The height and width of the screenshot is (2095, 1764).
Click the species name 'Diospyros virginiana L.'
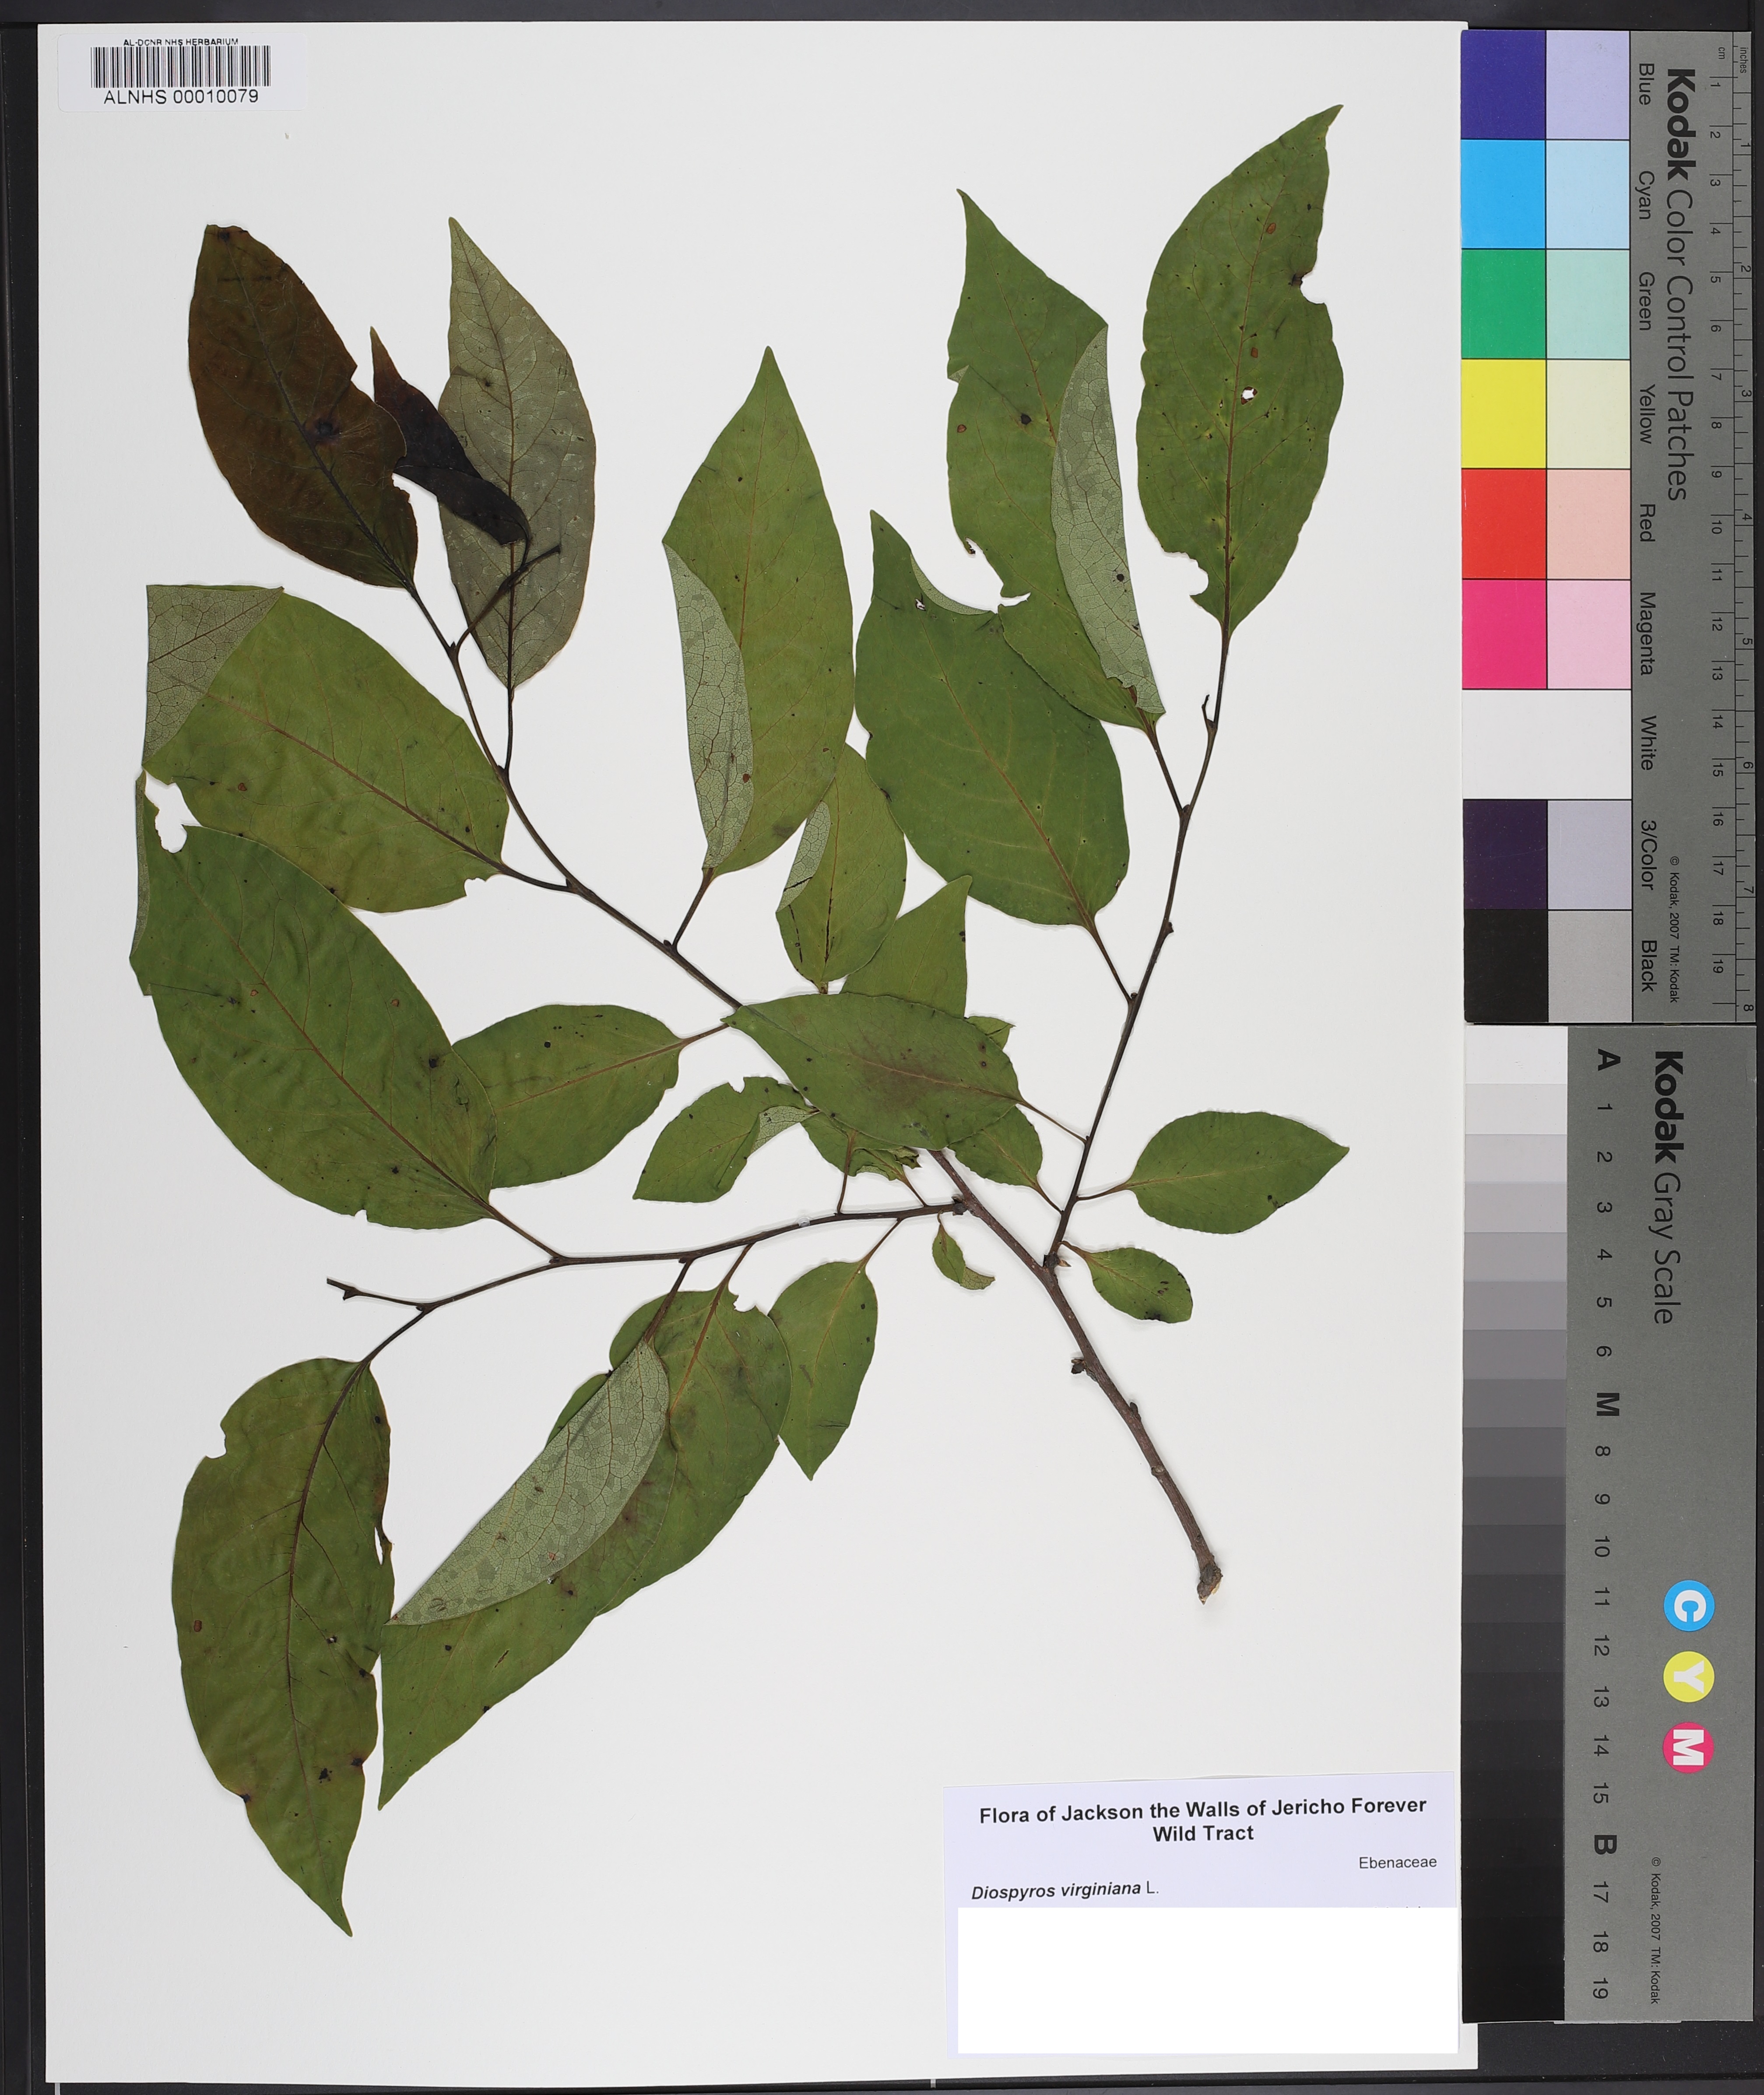pyautogui.click(x=1064, y=1890)
